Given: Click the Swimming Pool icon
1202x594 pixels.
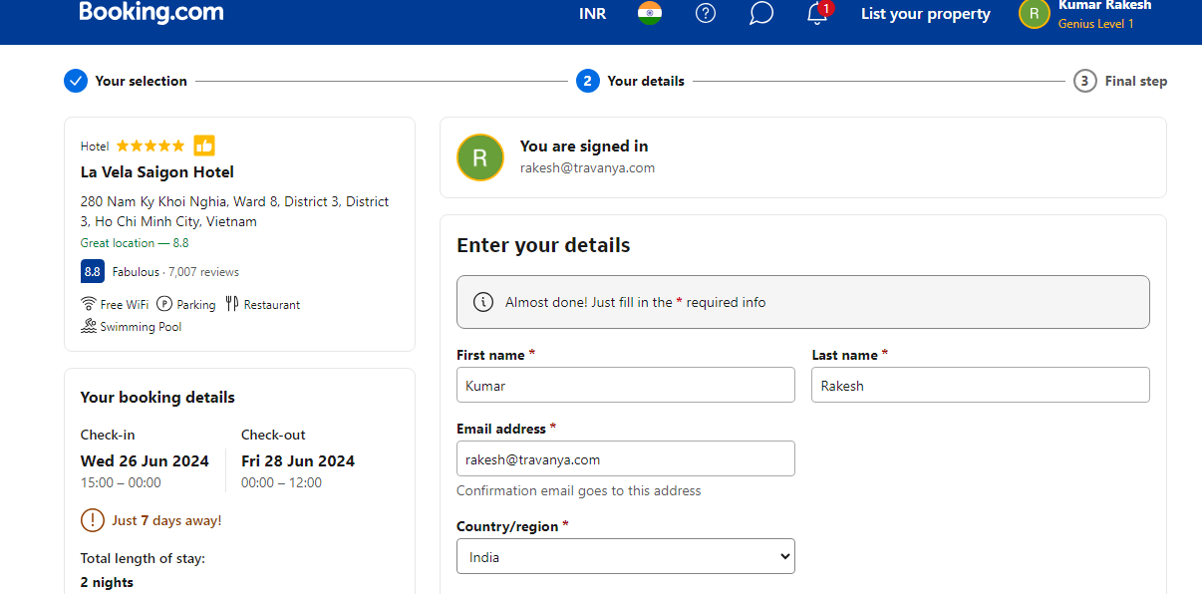Looking at the screenshot, I should tap(89, 326).
